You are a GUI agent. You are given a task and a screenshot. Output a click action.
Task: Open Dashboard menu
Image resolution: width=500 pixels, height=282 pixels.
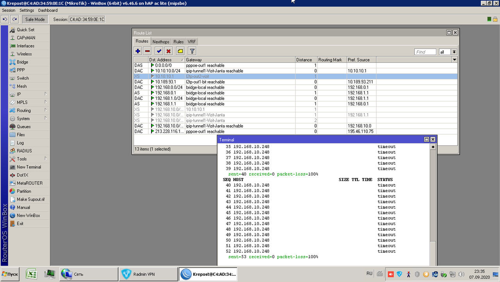(48, 10)
